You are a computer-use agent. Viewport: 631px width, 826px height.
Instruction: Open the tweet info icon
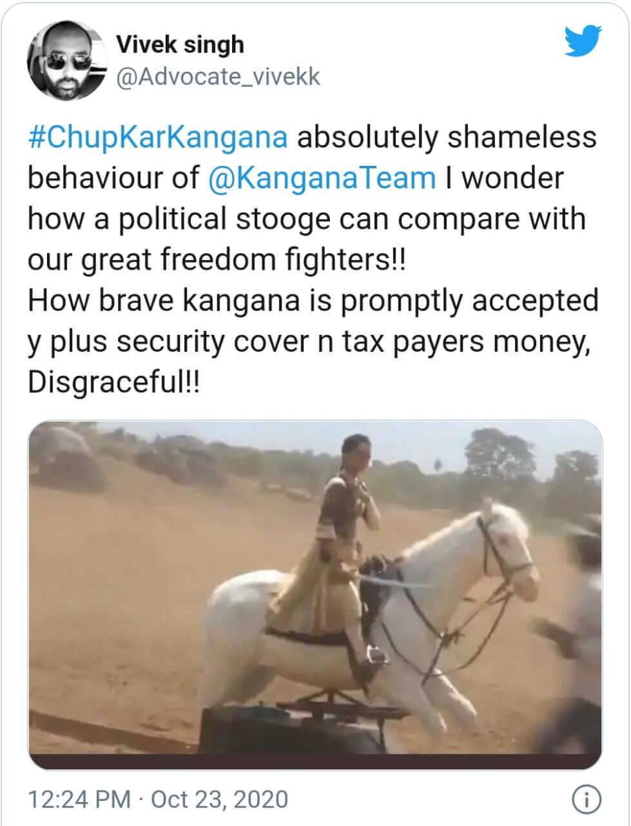tap(583, 800)
